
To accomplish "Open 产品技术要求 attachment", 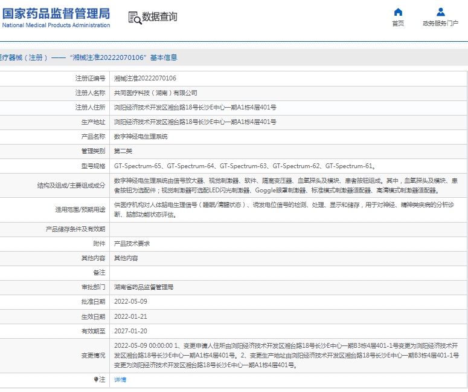I will (132, 244).
